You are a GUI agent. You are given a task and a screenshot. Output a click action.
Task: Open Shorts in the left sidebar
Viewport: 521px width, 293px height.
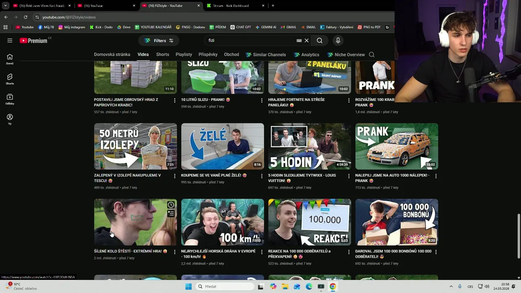10,79
